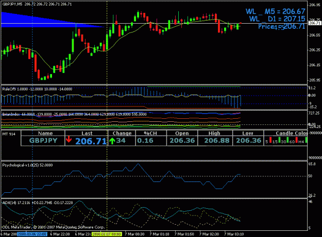Click the 206.15 price axis value

point(315,65)
